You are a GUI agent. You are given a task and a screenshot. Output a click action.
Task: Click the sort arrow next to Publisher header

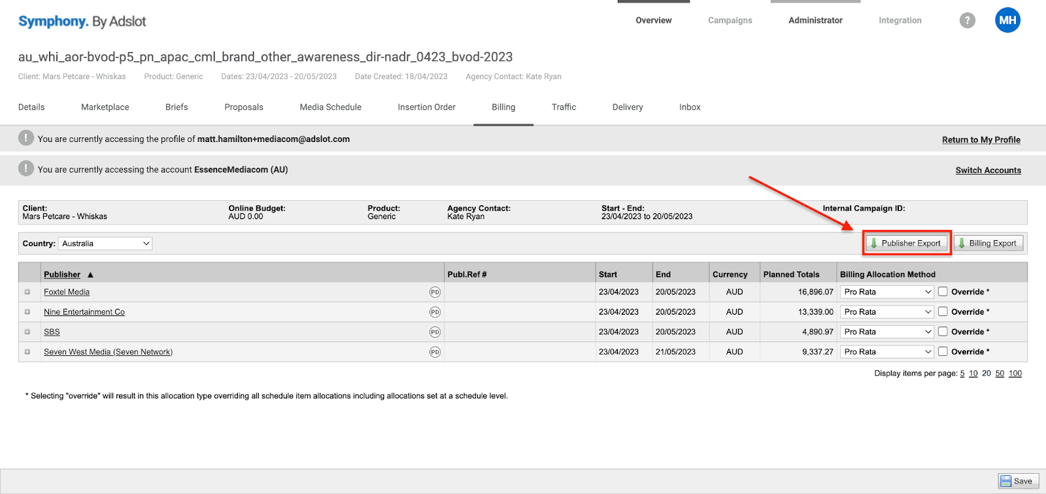(90, 275)
